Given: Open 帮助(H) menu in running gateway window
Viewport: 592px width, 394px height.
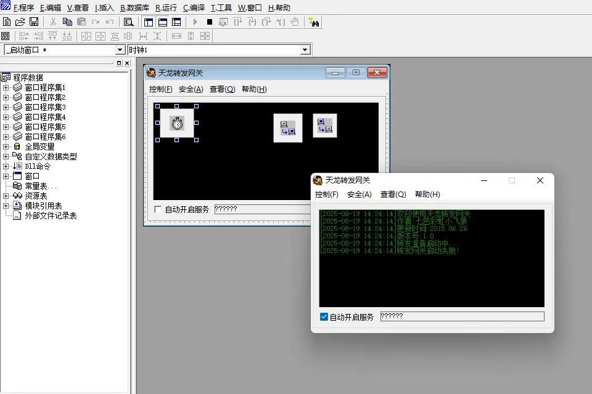Looking at the screenshot, I should pyautogui.click(x=427, y=195).
